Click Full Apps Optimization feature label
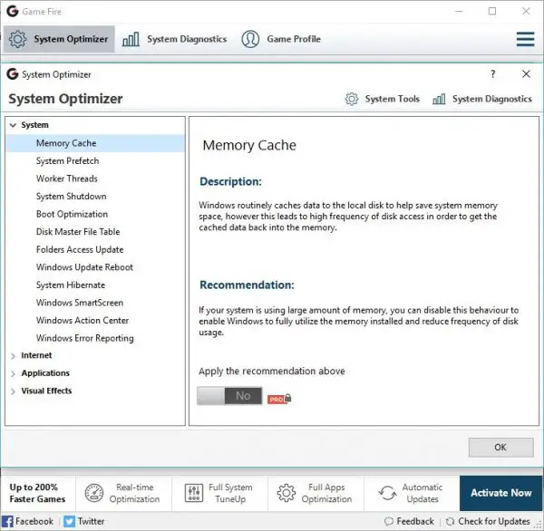The height and width of the screenshot is (531, 544). (326, 493)
